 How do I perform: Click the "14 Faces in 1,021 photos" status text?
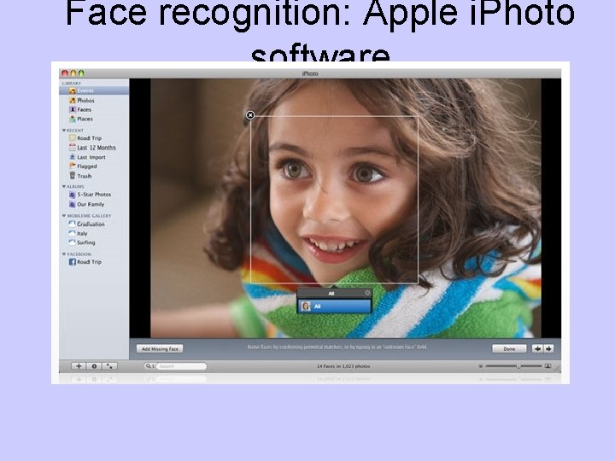click(x=343, y=366)
